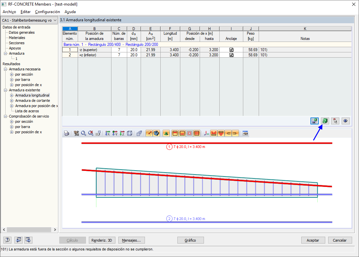Uncheck Anclaje for the -z (superior) row
This screenshot has height=257, width=359.
231,50
